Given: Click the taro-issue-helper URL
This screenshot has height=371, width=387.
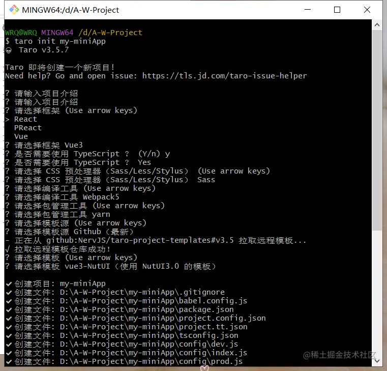Looking at the screenshot, I should coord(224,76).
